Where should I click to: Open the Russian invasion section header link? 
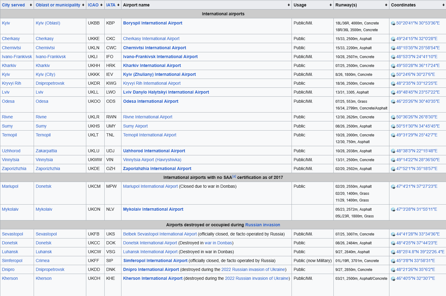click(x=262, y=225)
